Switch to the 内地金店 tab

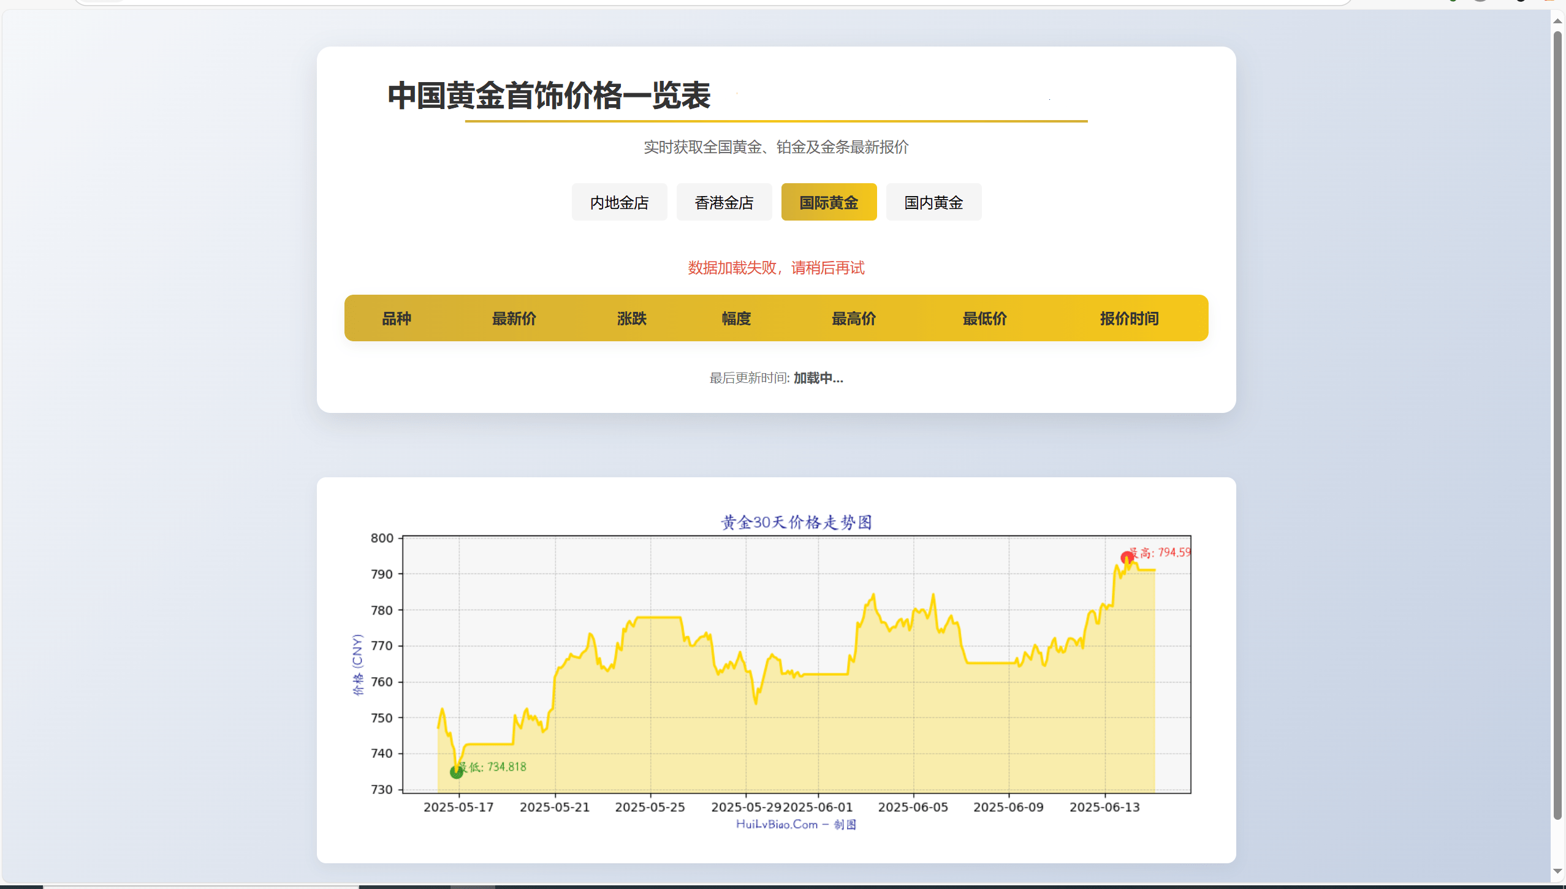[x=618, y=202]
